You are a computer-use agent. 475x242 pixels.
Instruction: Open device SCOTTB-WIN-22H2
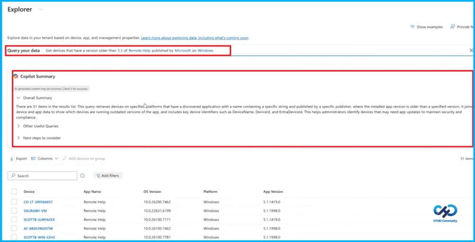pyautogui.click(x=39, y=237)
